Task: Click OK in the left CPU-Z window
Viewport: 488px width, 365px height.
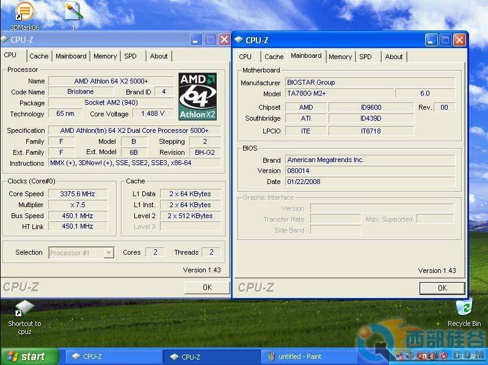Action: (207, 288)
